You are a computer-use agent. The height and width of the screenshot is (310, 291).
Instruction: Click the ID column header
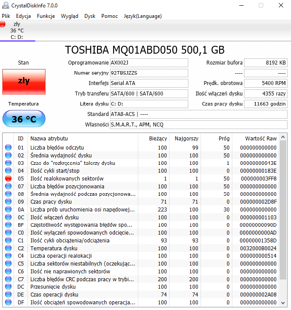[x=21, y=138]
